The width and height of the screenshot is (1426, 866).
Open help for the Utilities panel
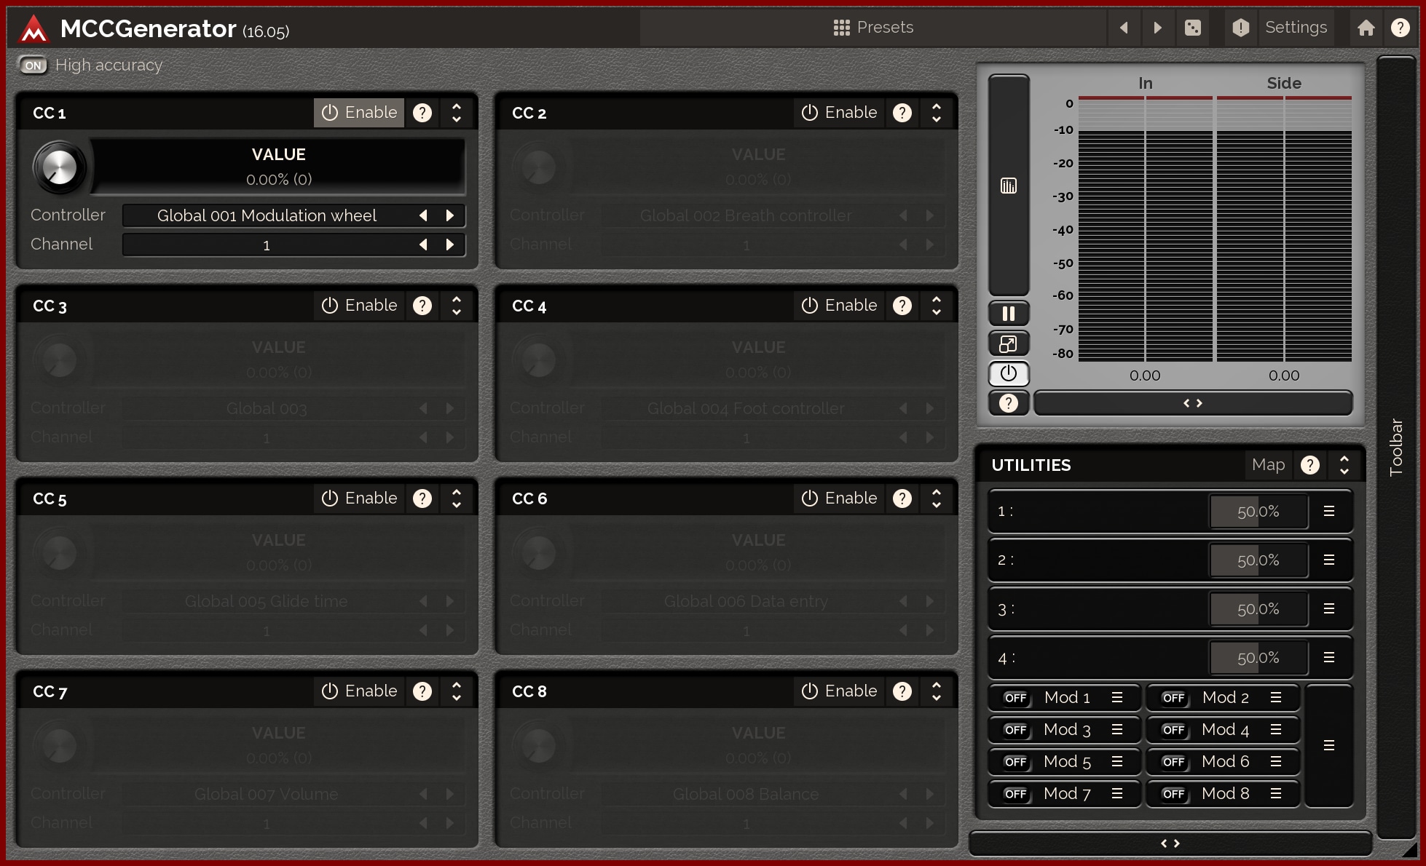[x=1310, y=465]
